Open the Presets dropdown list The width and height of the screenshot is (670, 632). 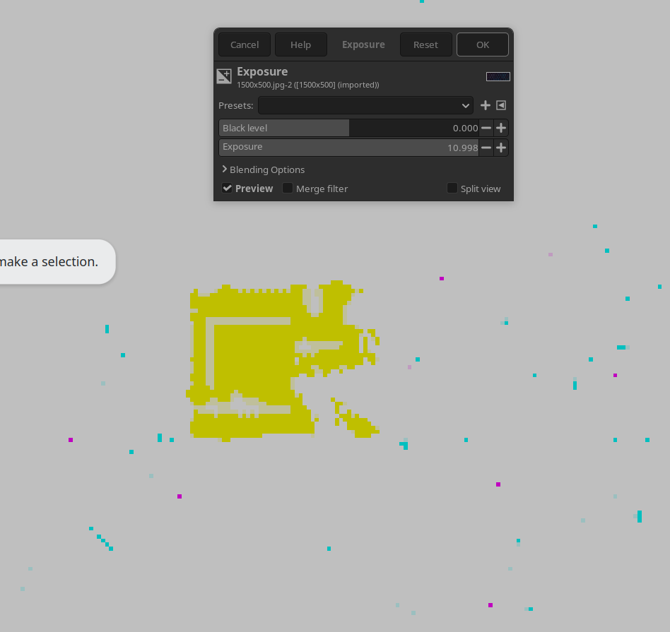[x=365, y=105]
